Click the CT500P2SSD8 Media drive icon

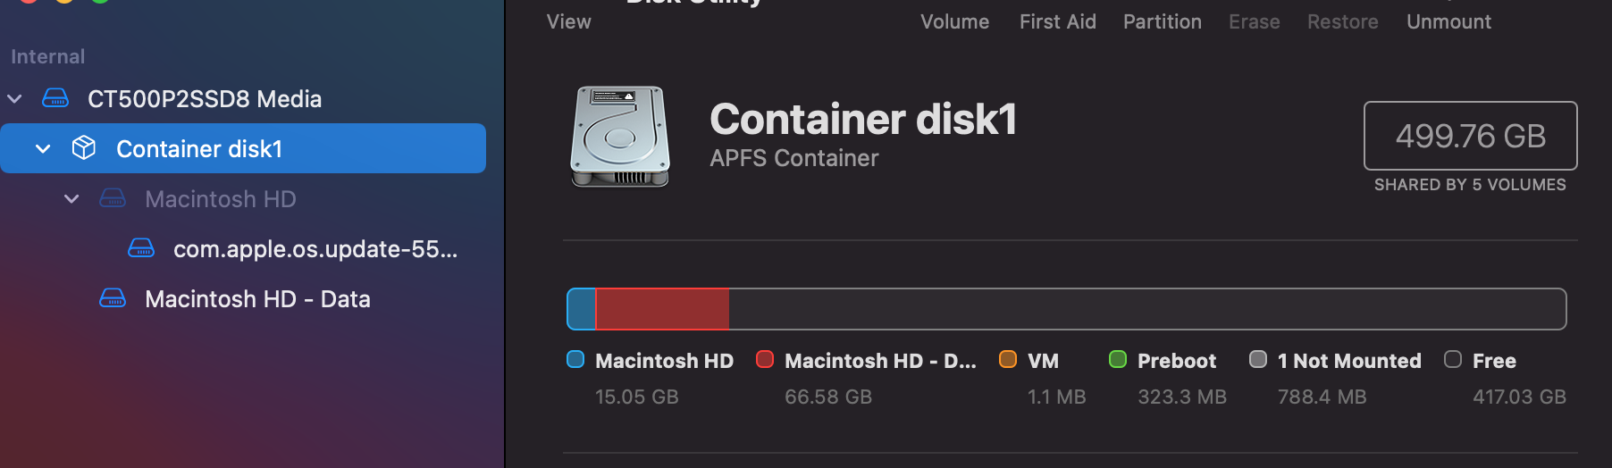click(55, 98)
